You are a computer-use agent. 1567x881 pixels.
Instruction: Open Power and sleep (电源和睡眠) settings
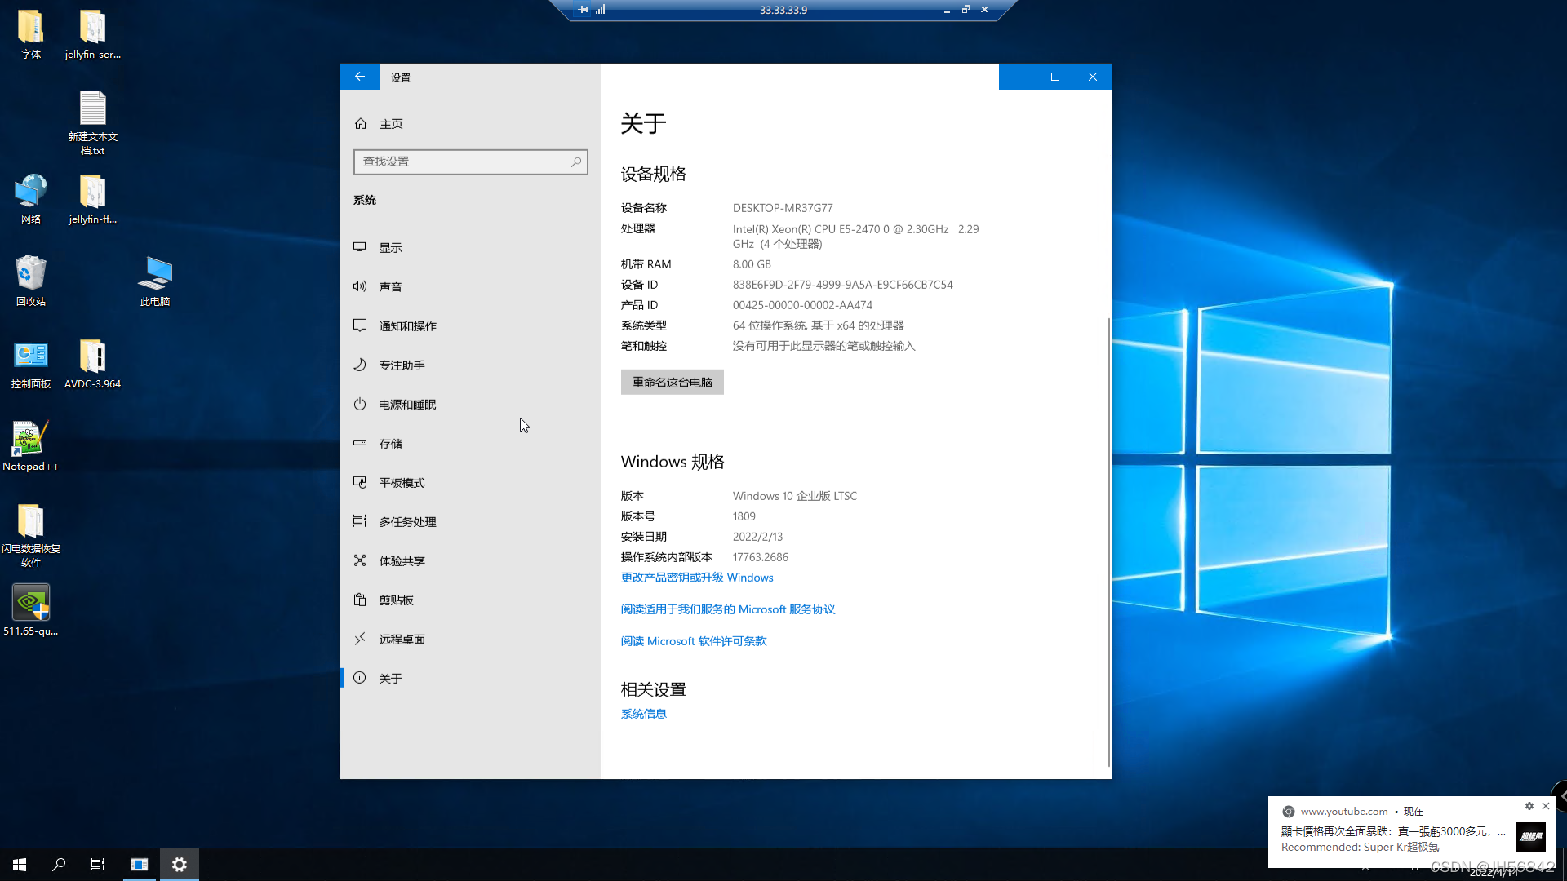click(406, 405)
